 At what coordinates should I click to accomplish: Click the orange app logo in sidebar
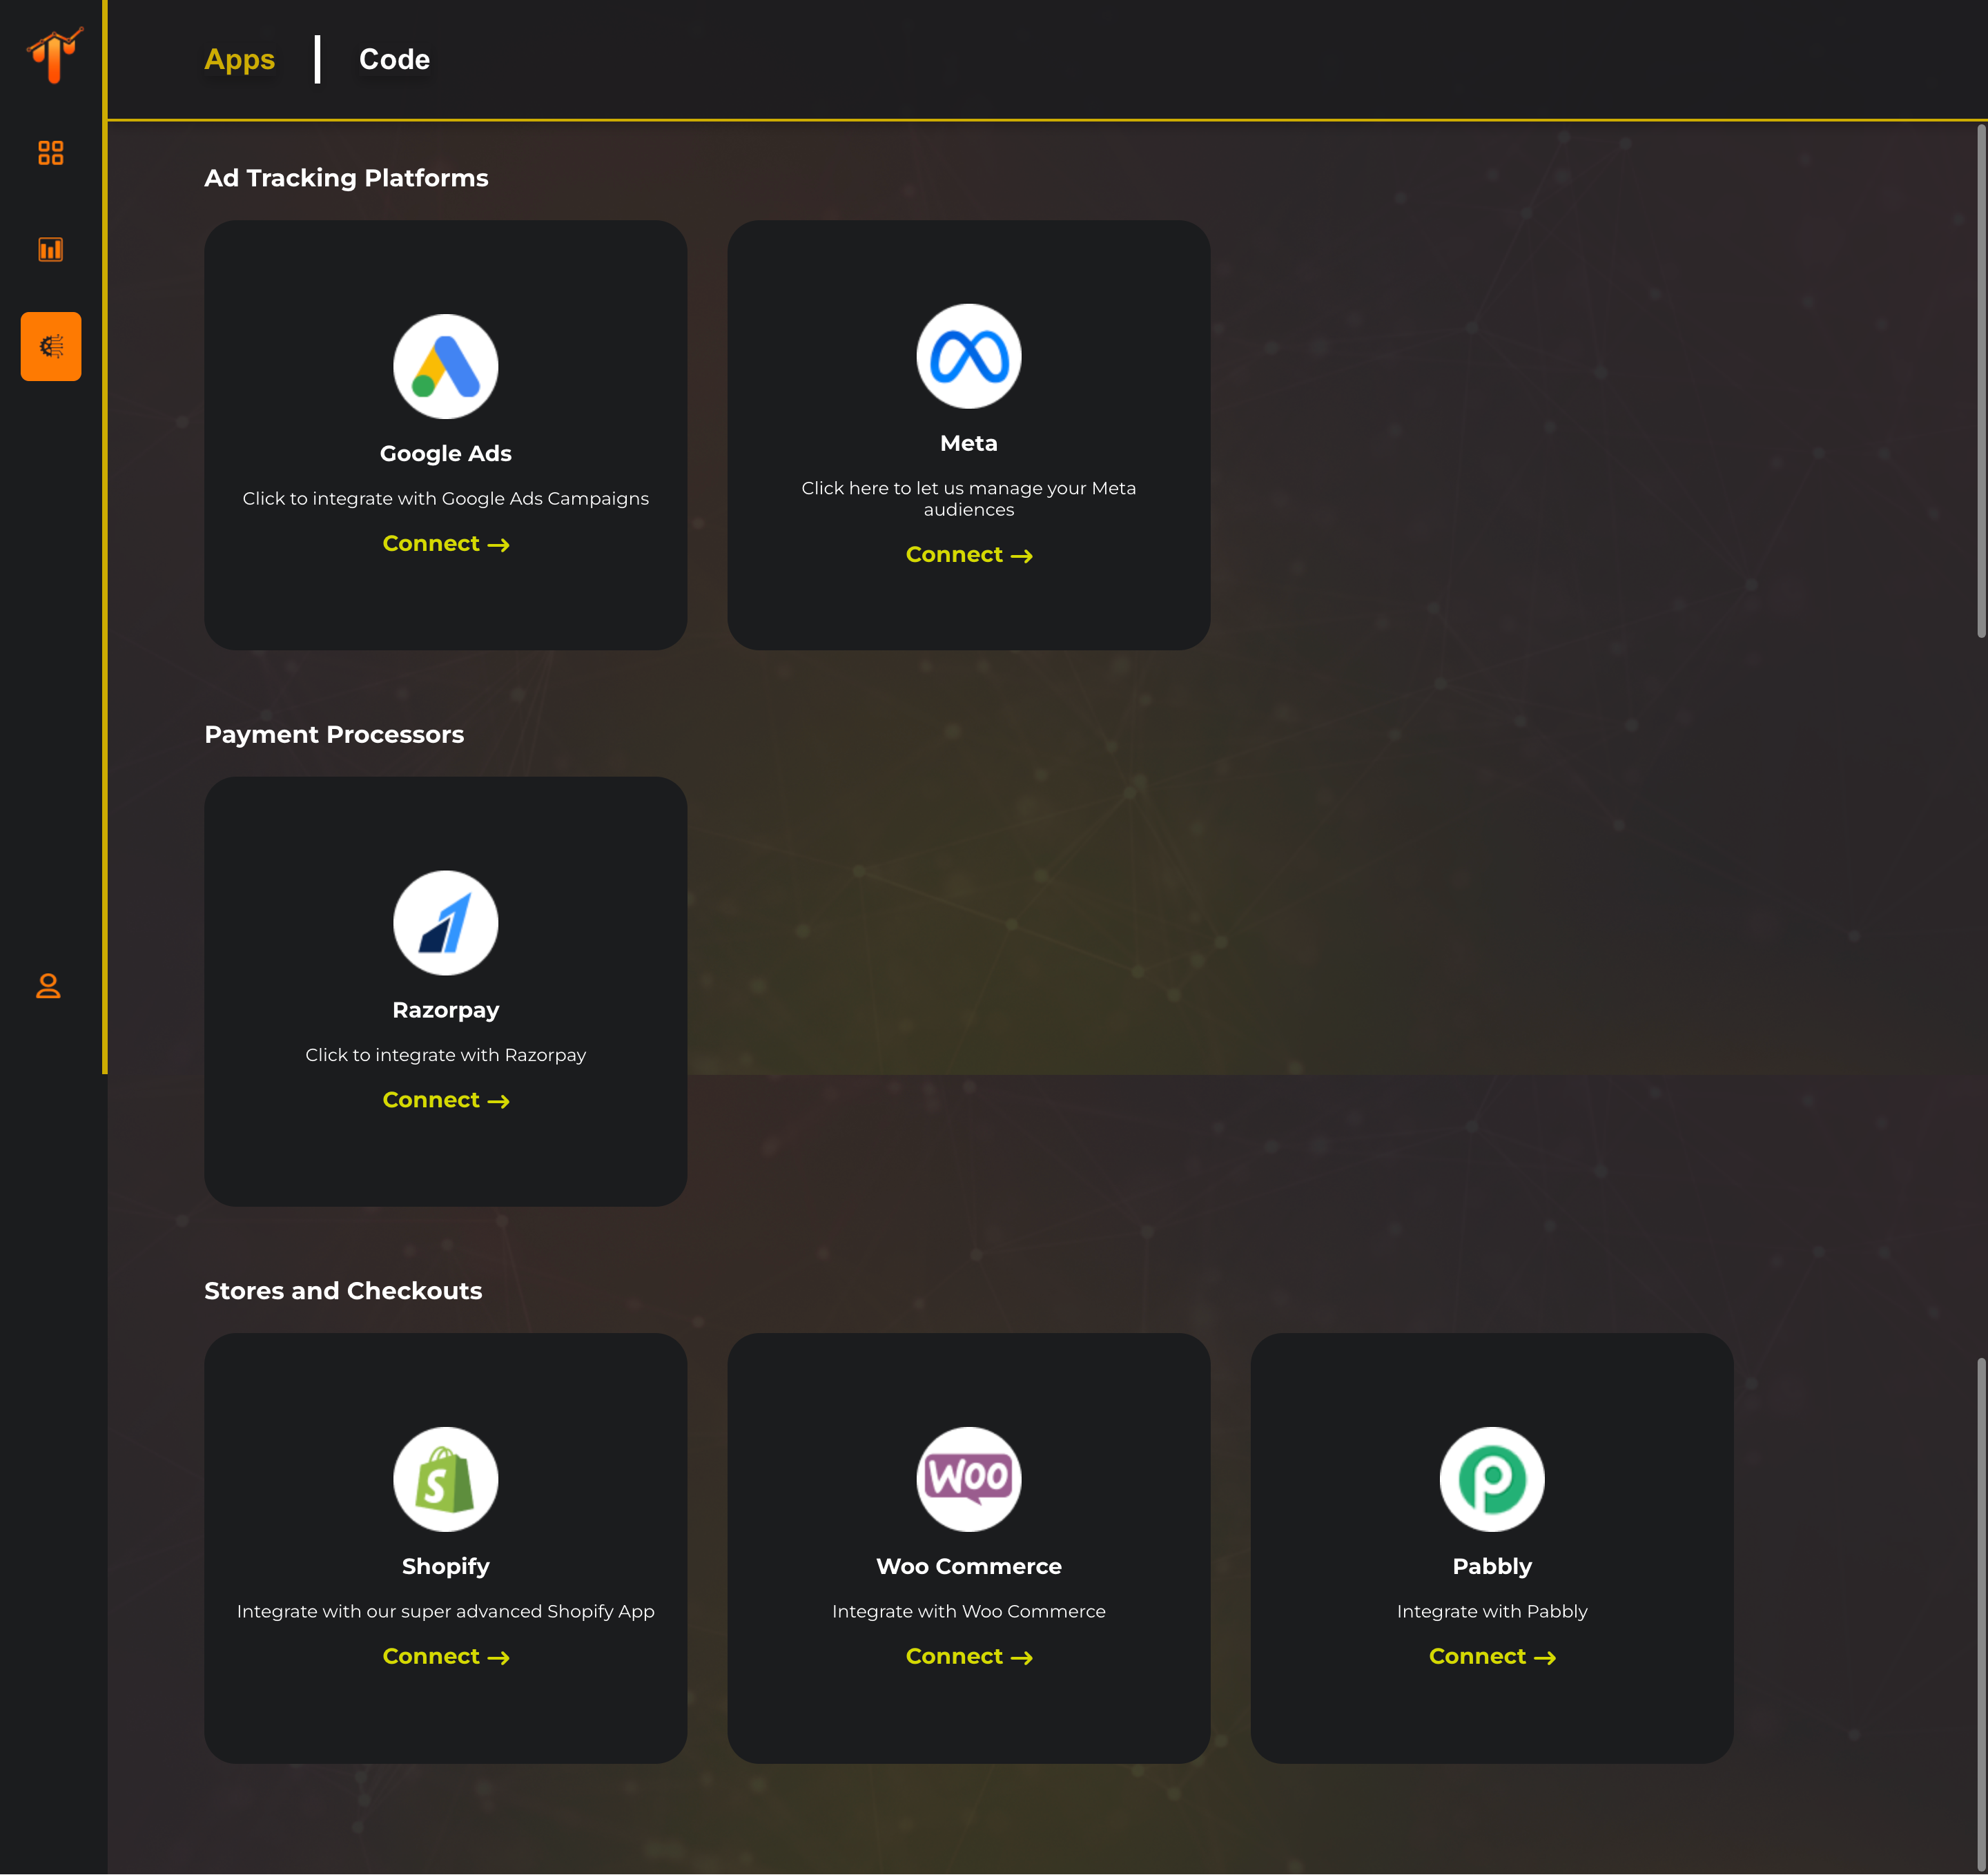(x=53, y=56)
